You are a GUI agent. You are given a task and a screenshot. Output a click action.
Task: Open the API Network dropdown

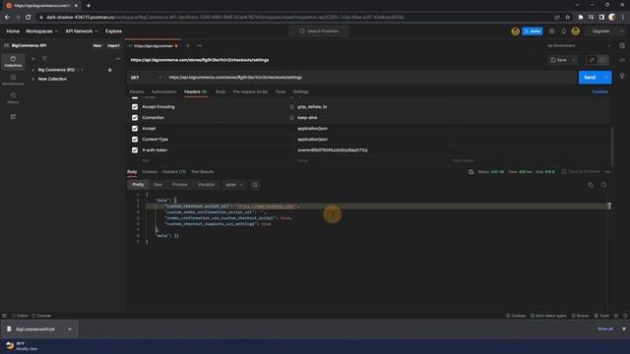(82, 31)
